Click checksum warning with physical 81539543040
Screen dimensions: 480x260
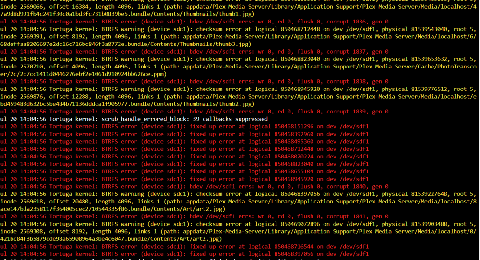click(239, 29)
